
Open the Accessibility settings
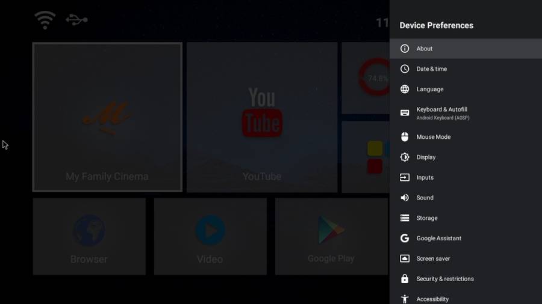tap(432, 299)
